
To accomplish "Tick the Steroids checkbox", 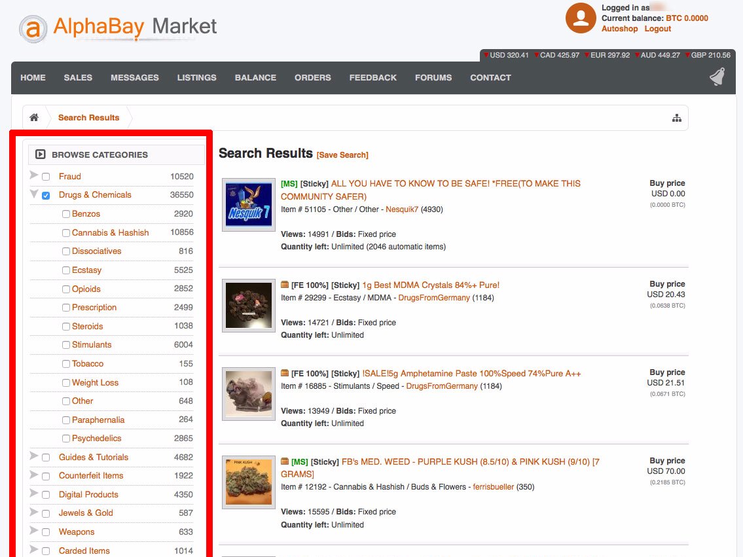I will point(66,327).
